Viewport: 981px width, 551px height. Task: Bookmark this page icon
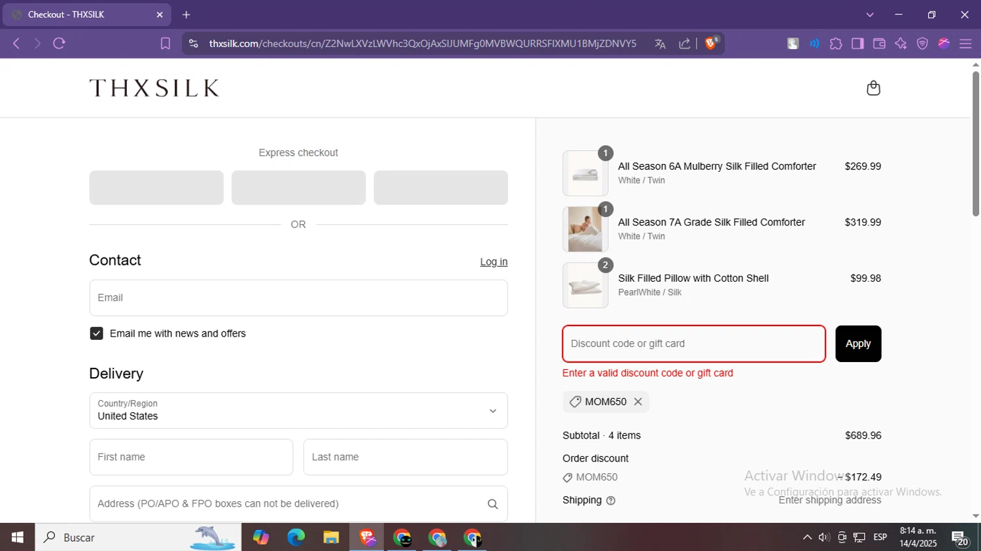pyautogui.click(x=165, y=44)
